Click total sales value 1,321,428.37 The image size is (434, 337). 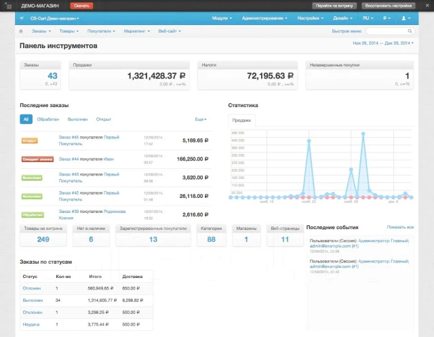click(x=156, y=76)
